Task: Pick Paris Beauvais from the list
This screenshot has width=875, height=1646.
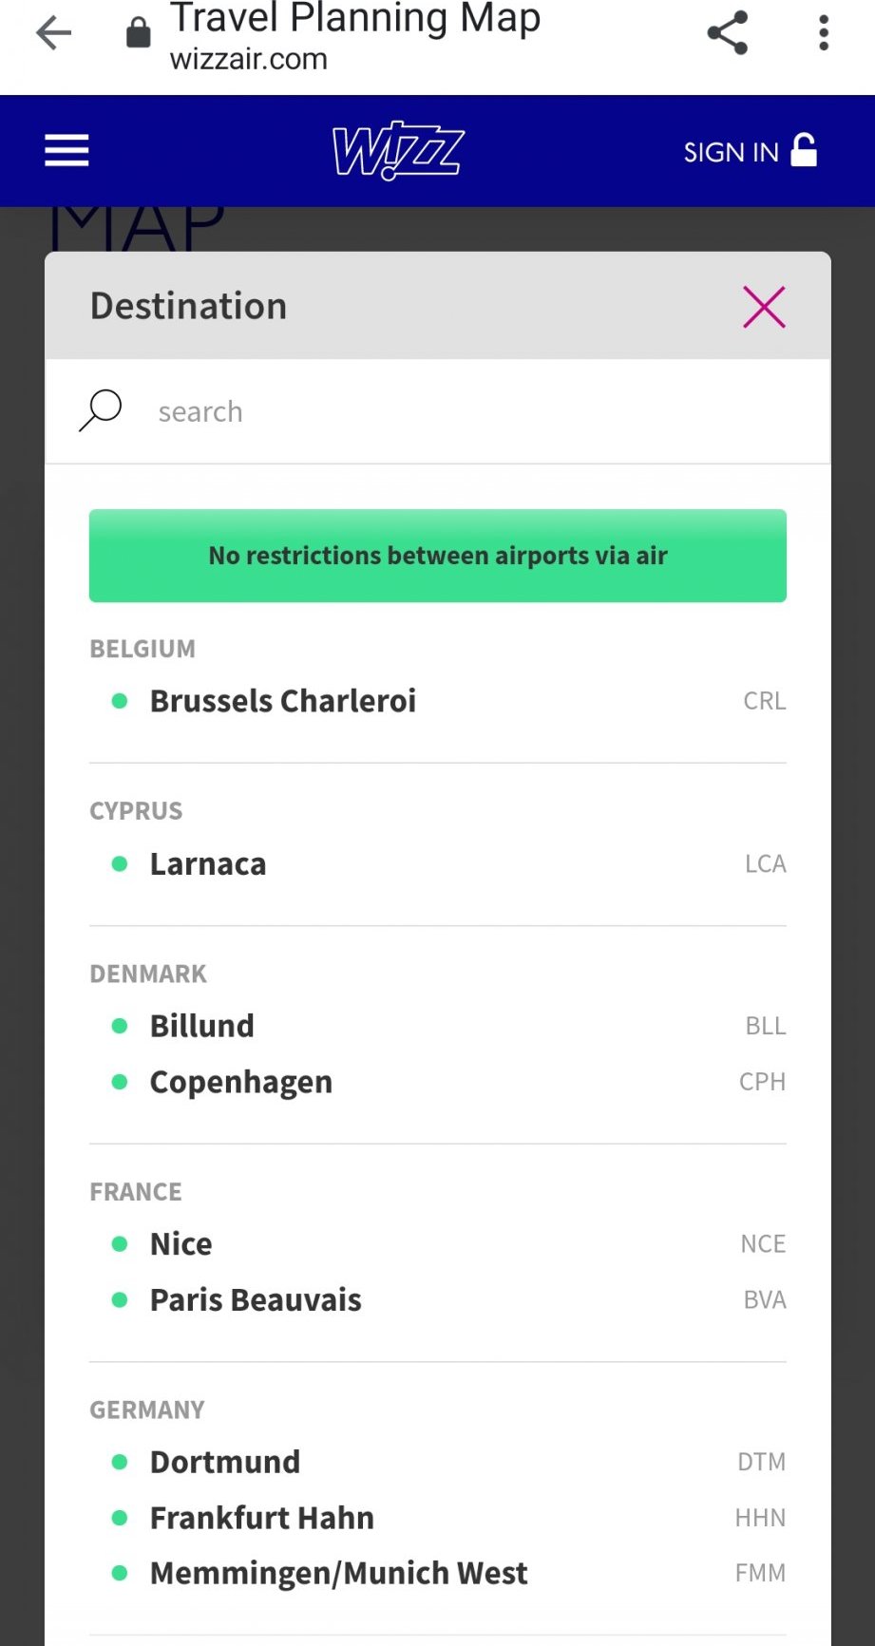Action: (256, 1300)
